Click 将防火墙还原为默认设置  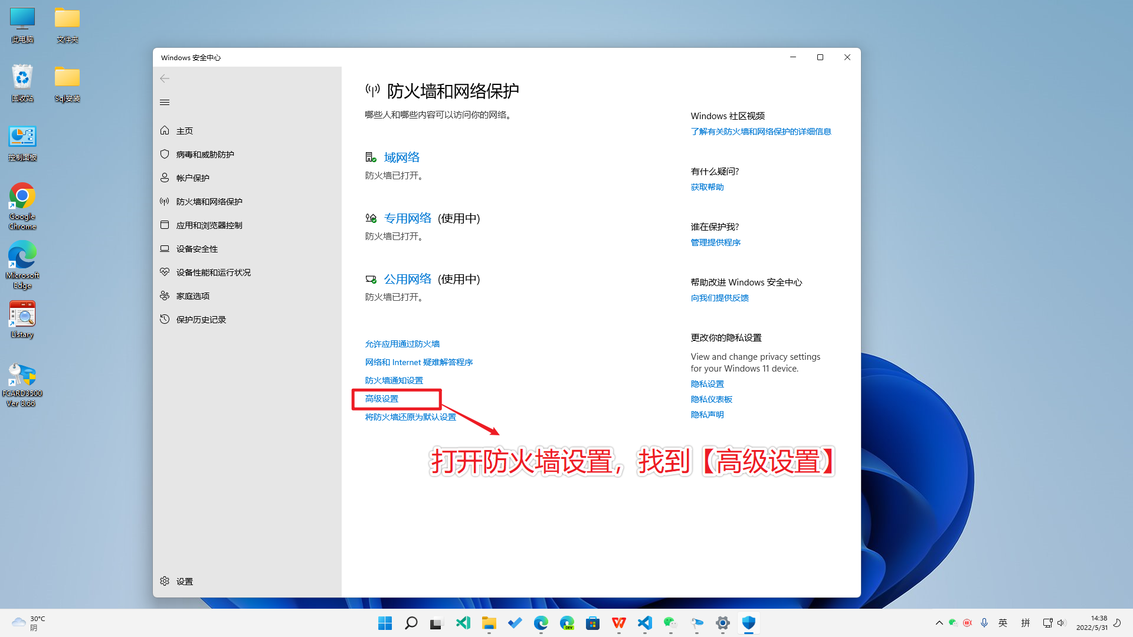click(411, 417)
